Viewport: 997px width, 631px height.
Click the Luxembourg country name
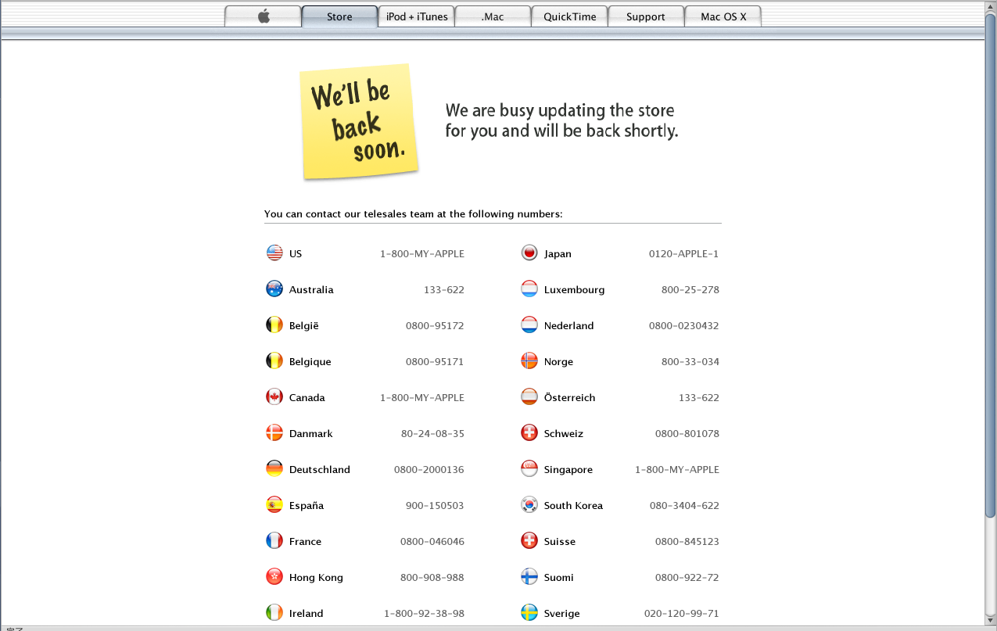pyautogui.click(x=575, y=290)
